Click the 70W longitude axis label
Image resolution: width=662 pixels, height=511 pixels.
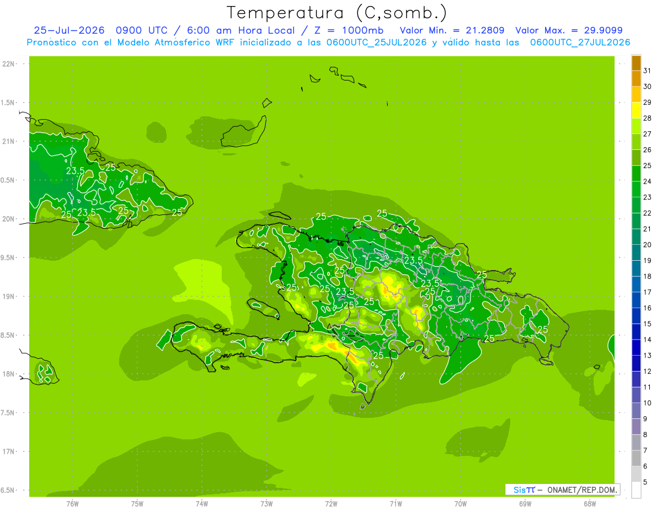[x=461, y=503]
